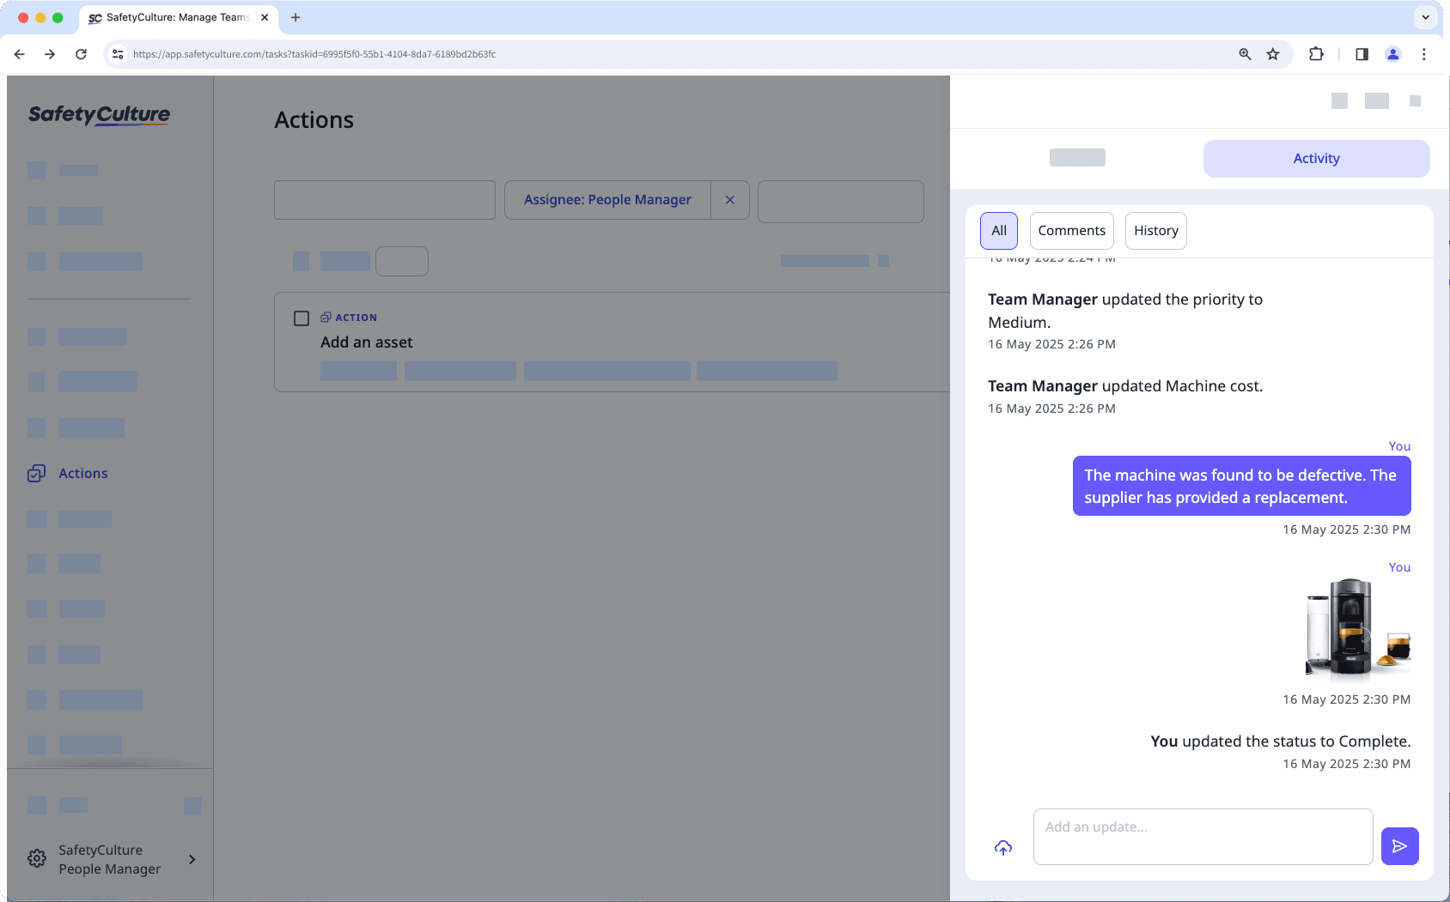Image resolution: width=1450 pixels, height=902 pixels.
Task: Click the Add an update input field
Action: pos(1202,836)
